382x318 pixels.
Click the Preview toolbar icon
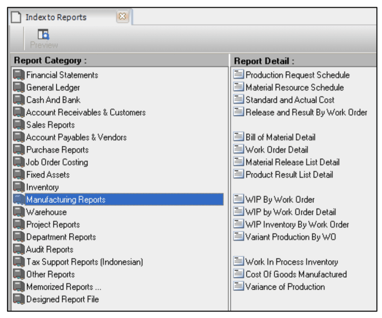44,35
